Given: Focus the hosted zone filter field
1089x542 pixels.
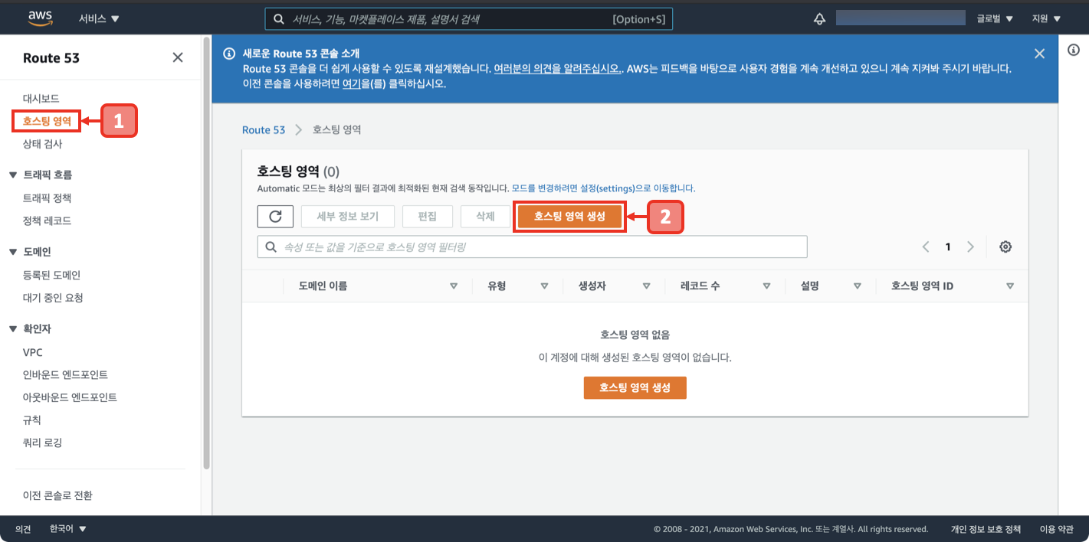Looking at the screenshot, I should click(533, 247).
